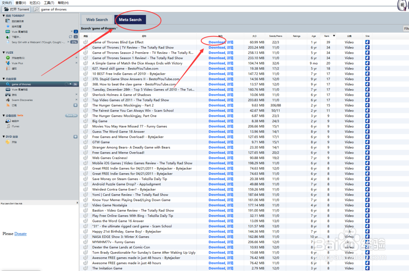409x271 pixels.
Task: Click the search magnifier icon in top toolbar
Action: pyautogui.click(x=36, y=9)
